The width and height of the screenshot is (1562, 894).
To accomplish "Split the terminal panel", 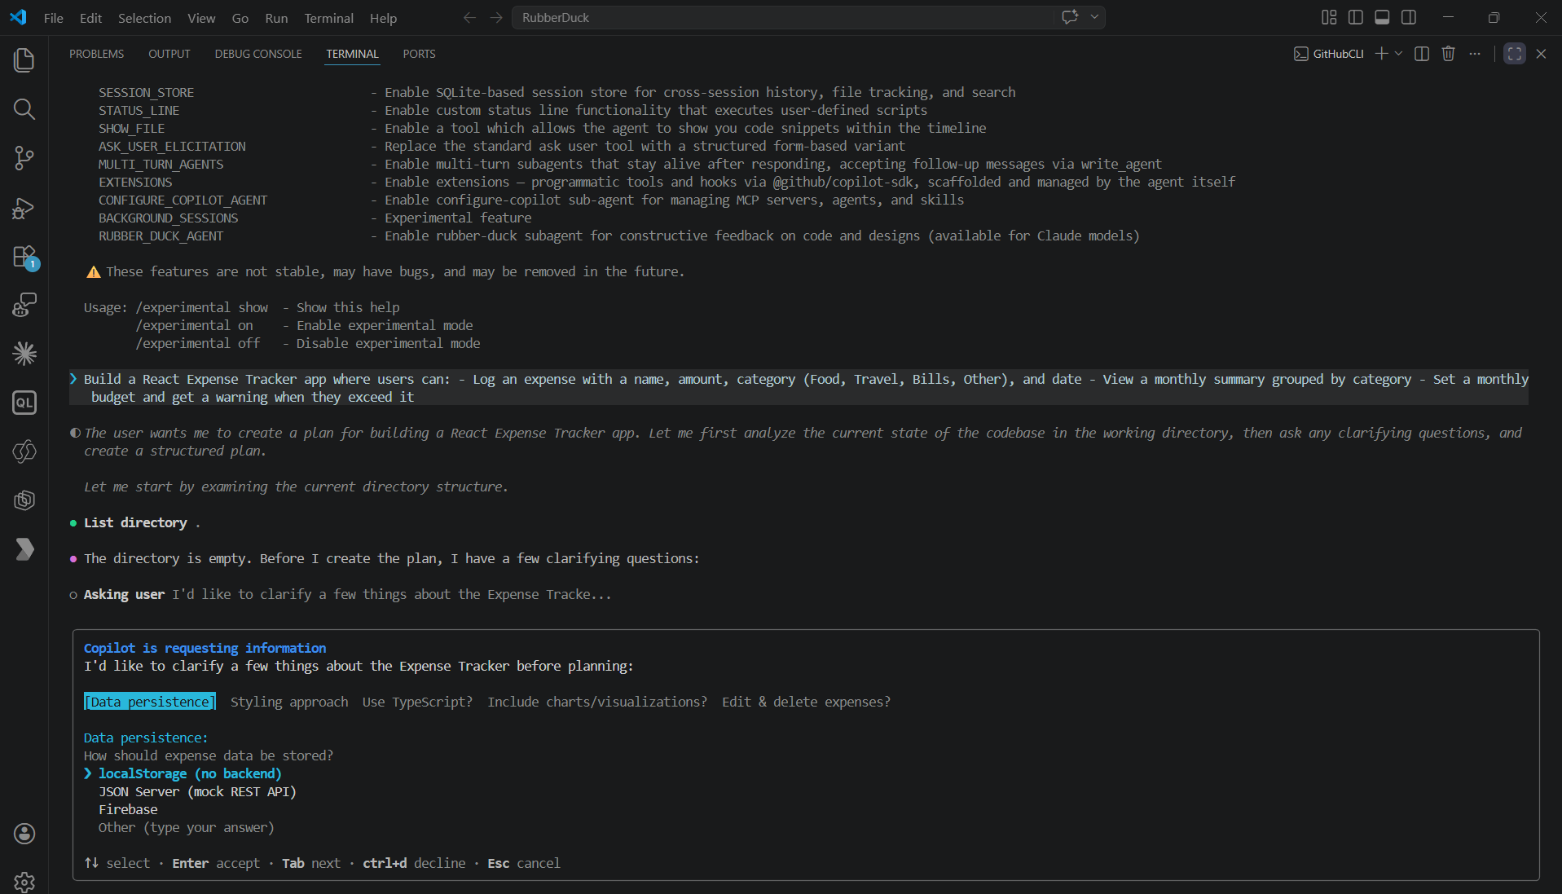I will (1422, 54).
